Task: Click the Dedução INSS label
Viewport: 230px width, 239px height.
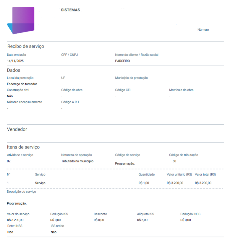Action: pyautogui.click(x=190, y=214)
